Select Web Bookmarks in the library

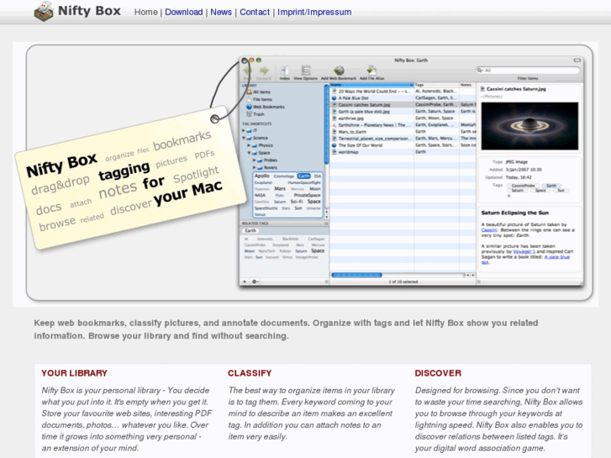pos(266,107)
